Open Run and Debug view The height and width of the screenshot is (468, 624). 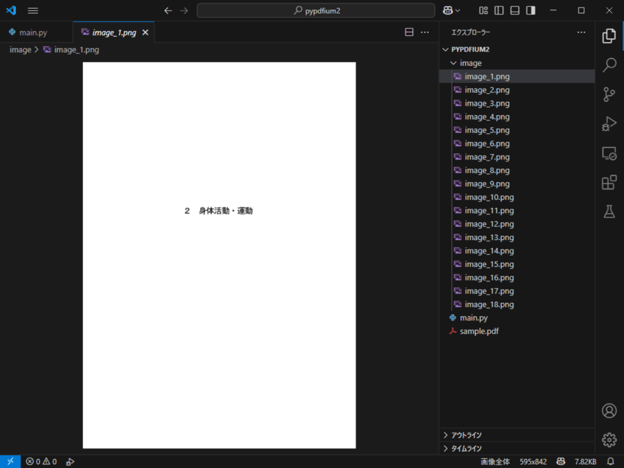coord(609,124)
